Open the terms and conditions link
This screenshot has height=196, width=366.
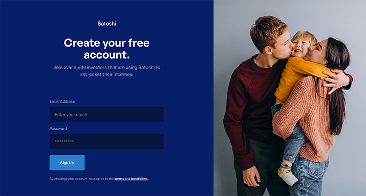point(131,179)
